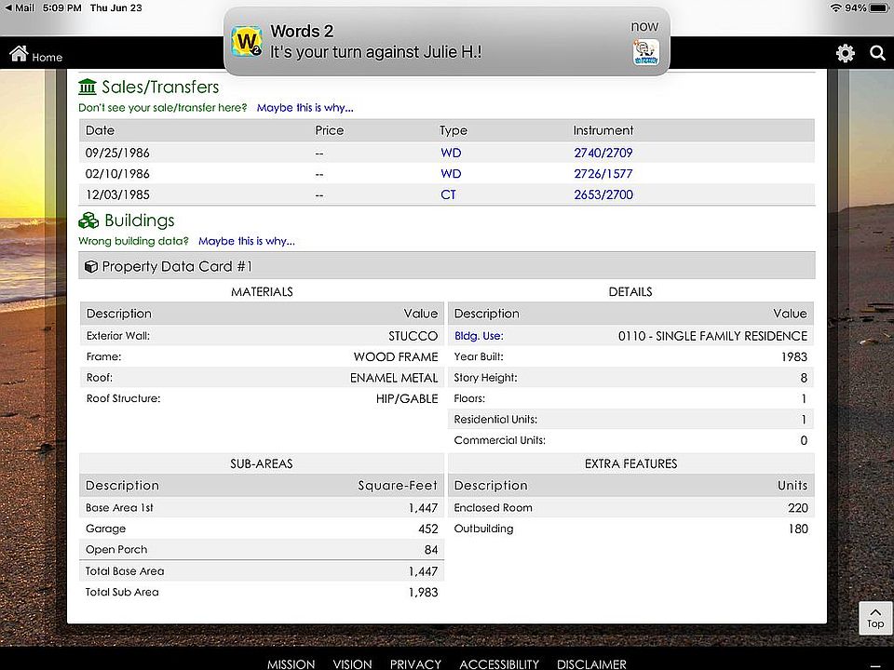Open PRIVACY footer link
This screenshot has height=670, width=894.
415,664
